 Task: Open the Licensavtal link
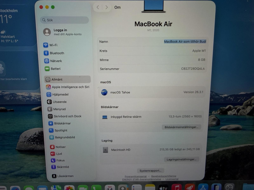[x=172, y=179]
